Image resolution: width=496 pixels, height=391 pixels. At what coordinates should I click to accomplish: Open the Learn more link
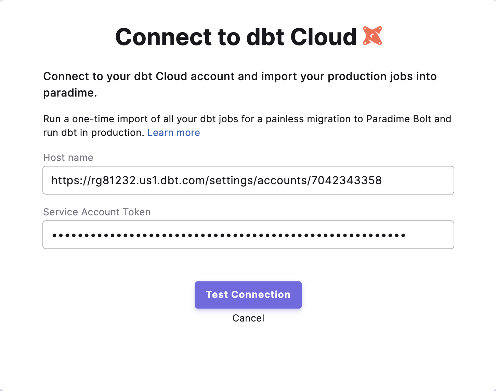point(173,133)
